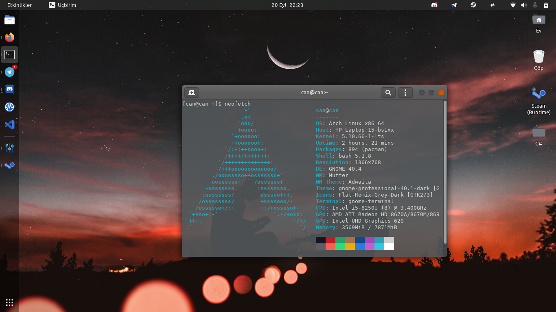This screenshot has width=556, height=312.
Task: Click the 'Icons: Flat-Remix-Grey-Dark' line
Action: click(x=374, y=195)
